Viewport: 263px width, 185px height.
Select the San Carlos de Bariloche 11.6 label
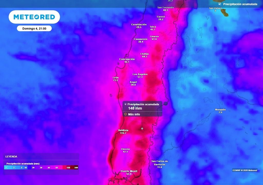click(x=160, y=164)
